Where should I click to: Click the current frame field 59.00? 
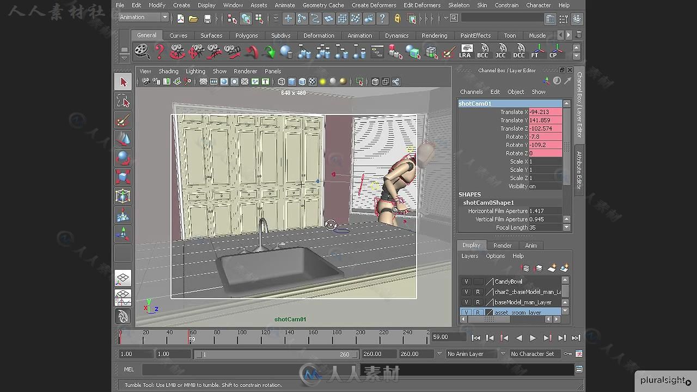tap(449, 337)
